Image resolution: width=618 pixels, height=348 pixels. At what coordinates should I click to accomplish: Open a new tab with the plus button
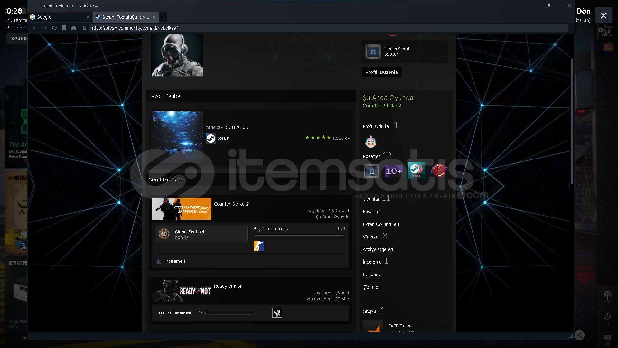pyautogui.click(x=163, y=17)
